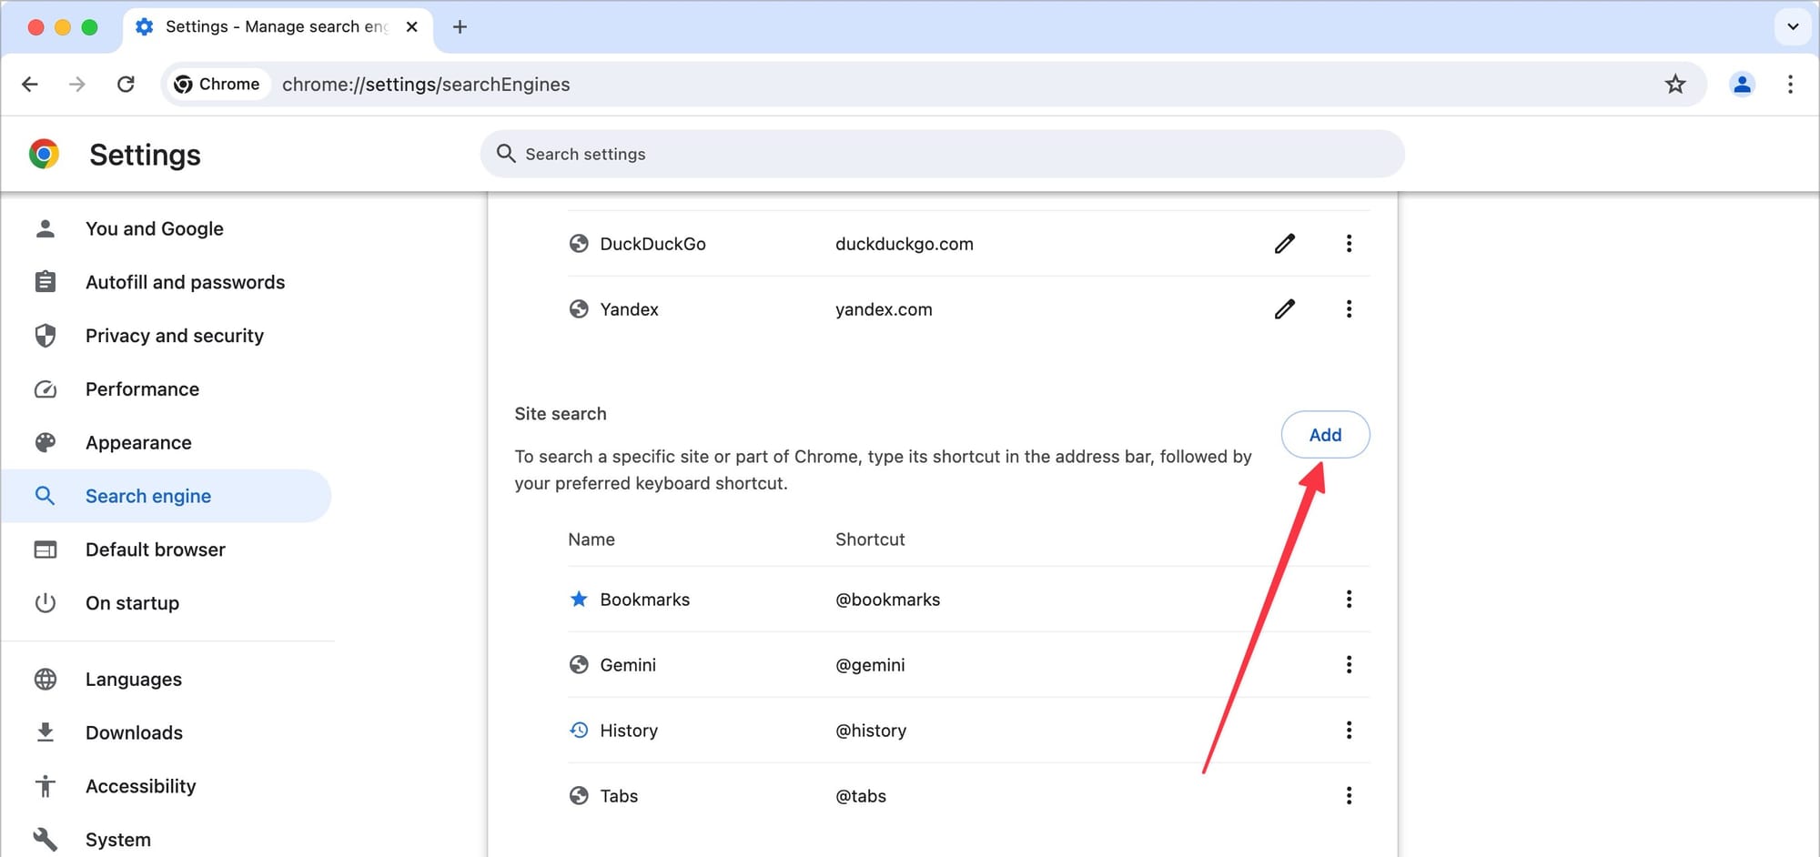Open the profile avatar menu
The height and width of the screenshot is (857, 1820).
coord(1742,85)
